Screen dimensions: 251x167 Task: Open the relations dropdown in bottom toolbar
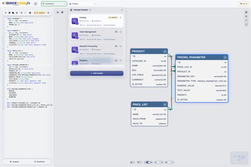click(139, 162)
